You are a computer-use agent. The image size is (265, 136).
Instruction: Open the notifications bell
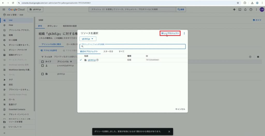coord(245,9)
